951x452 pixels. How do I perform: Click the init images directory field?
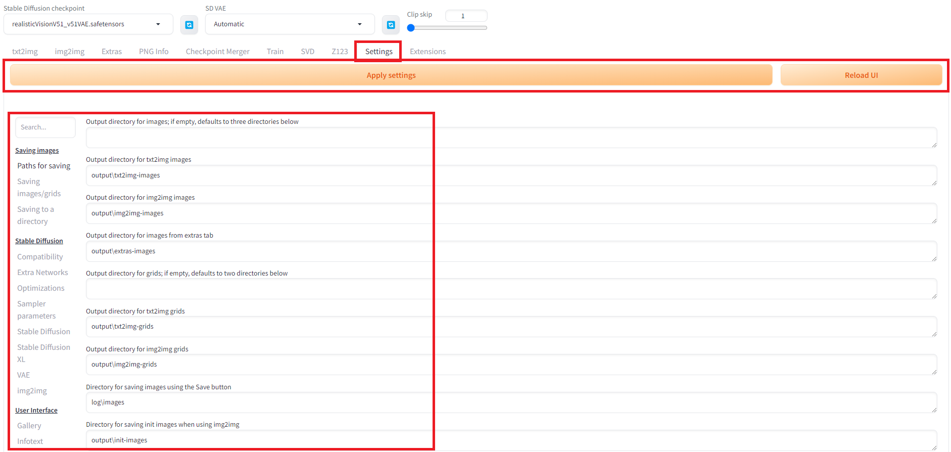click(511, 440)
